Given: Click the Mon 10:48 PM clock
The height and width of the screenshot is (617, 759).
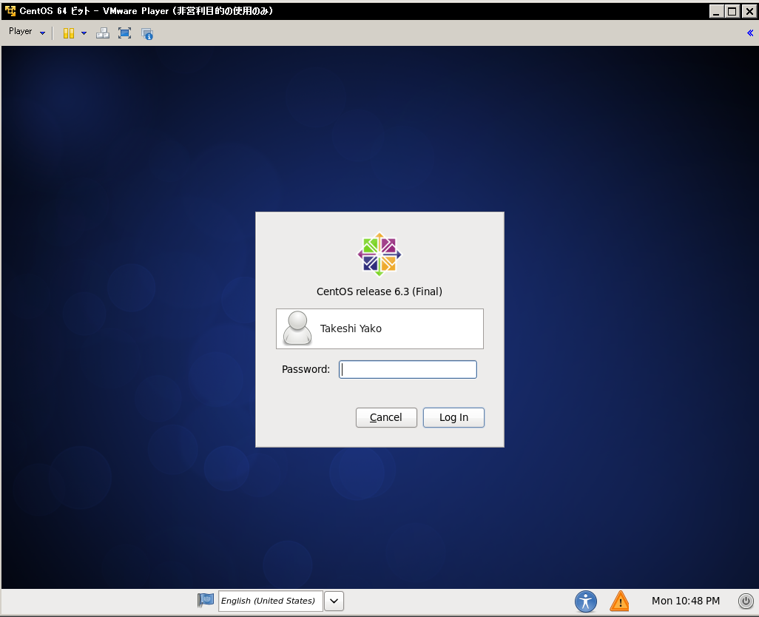Looking at the screenshot, I should [686, 601].
